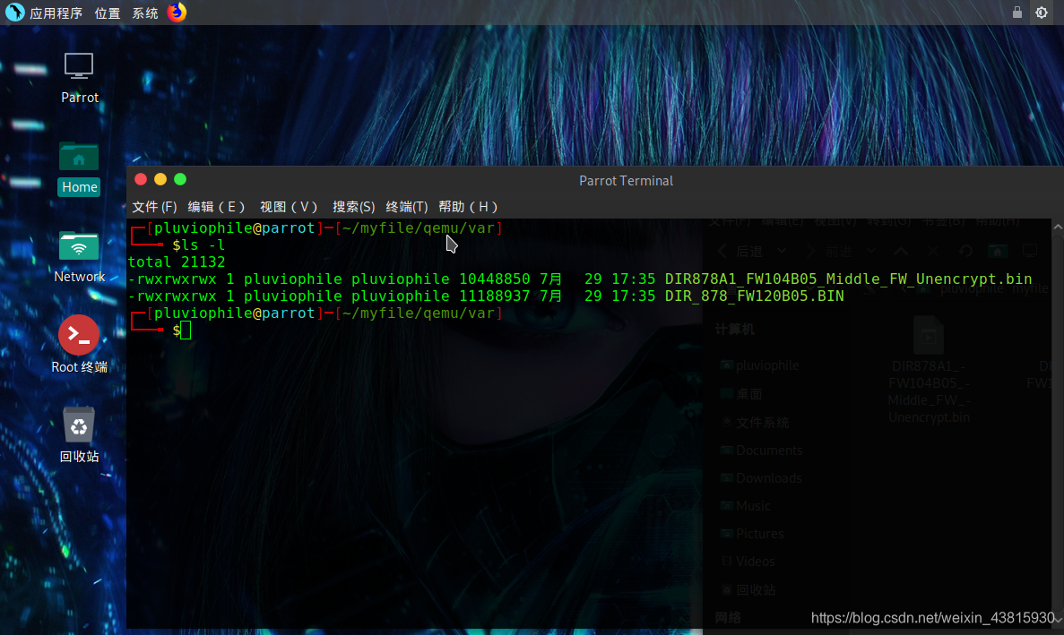Select Downloads in the file manager sidebar
The width and height of the screenshot is (1064, 635).
pos(761,478)
